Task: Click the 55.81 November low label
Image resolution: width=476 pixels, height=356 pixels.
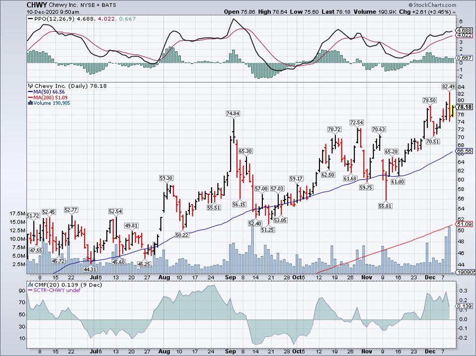Action: 385,206
